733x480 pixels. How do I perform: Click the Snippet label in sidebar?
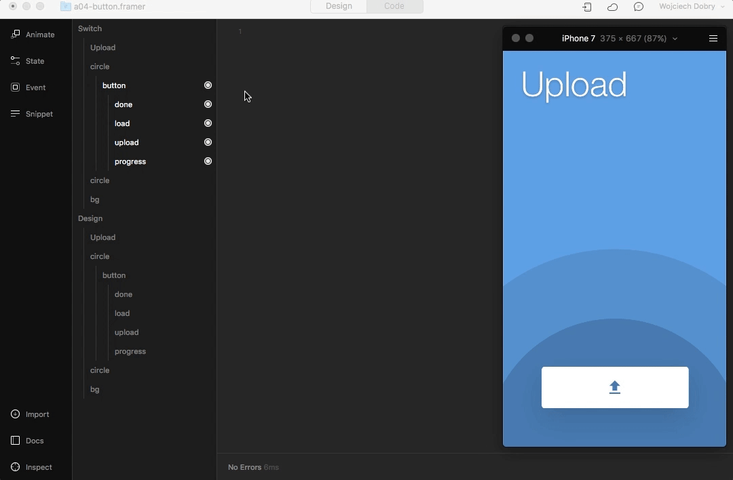pyautogui.click(x=39, y=114)
